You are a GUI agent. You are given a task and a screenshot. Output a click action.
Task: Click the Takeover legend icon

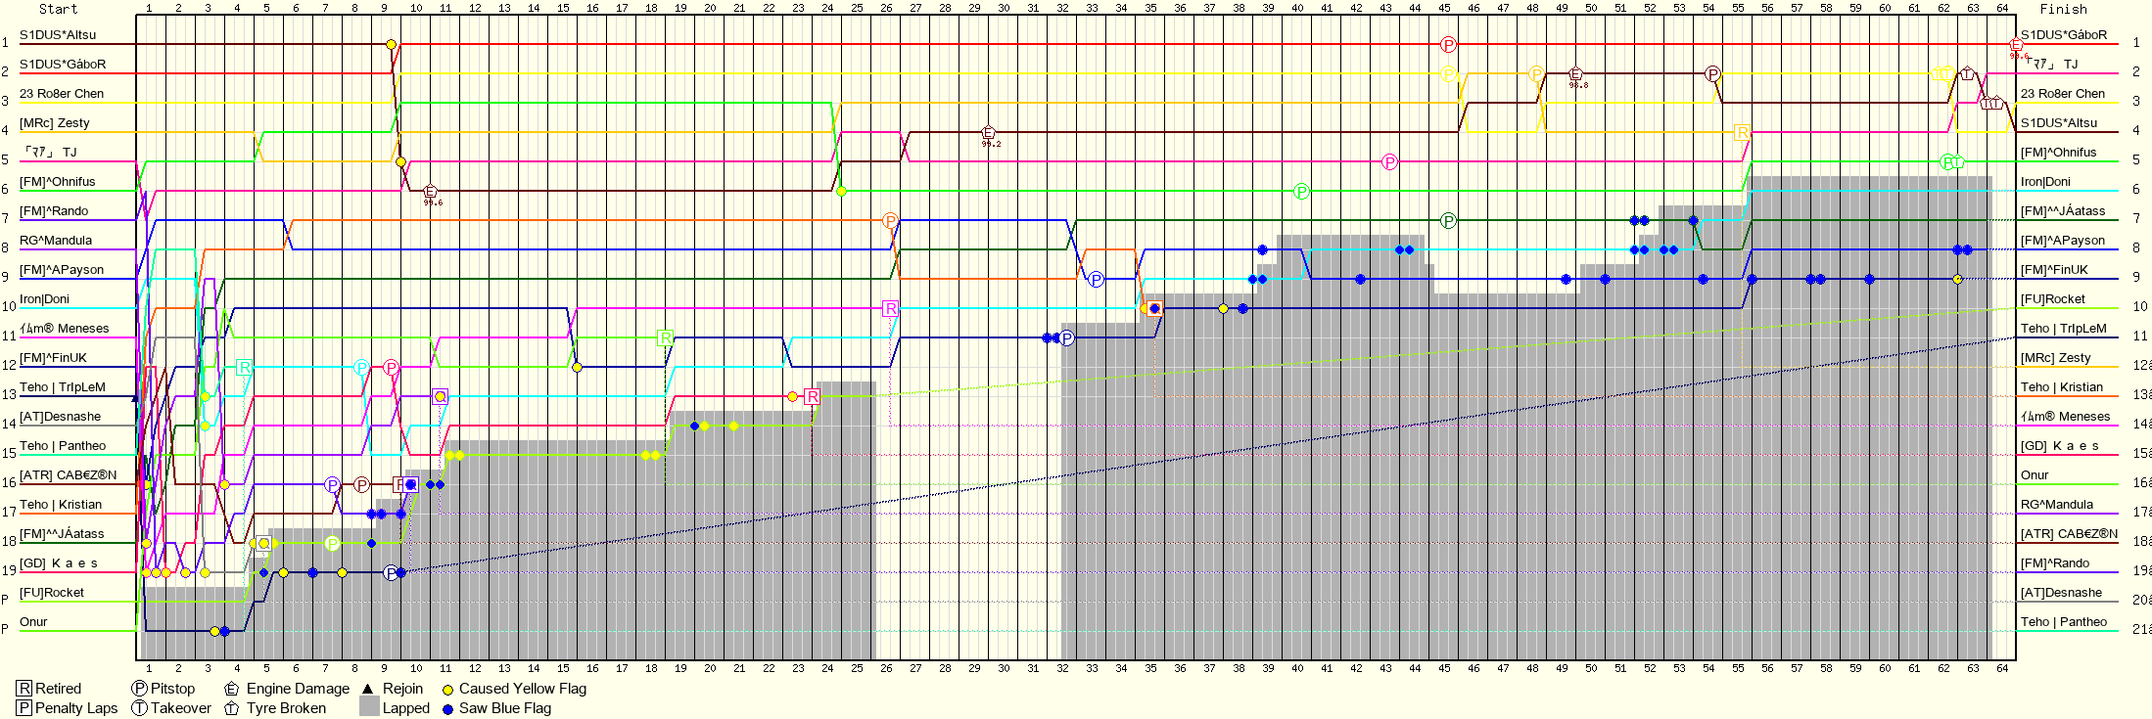[140, 708]
